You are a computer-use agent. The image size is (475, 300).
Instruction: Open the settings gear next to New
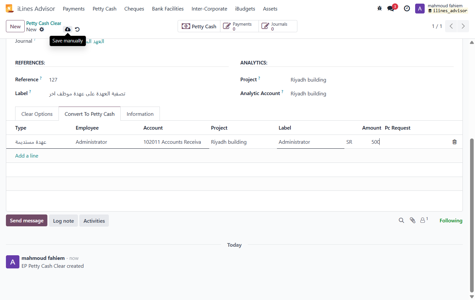coord(42,29)
